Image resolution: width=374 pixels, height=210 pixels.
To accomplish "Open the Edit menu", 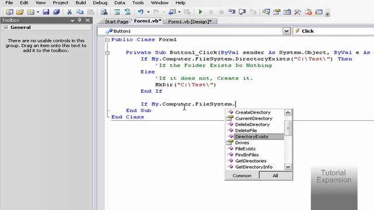I will click(x=24, y=3).
